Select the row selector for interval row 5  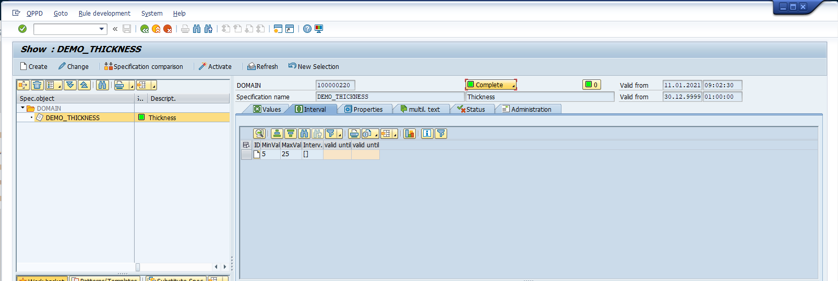point(246,155)
